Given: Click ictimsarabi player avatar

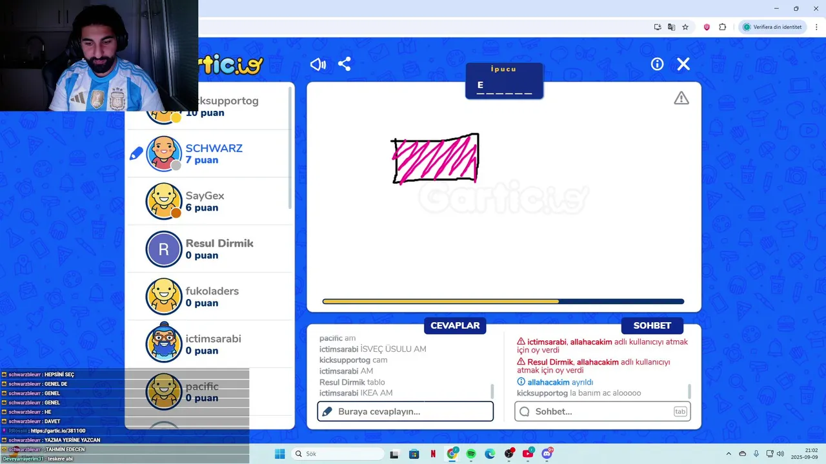Looking at the screenshot, I should [x=164, y=343].
